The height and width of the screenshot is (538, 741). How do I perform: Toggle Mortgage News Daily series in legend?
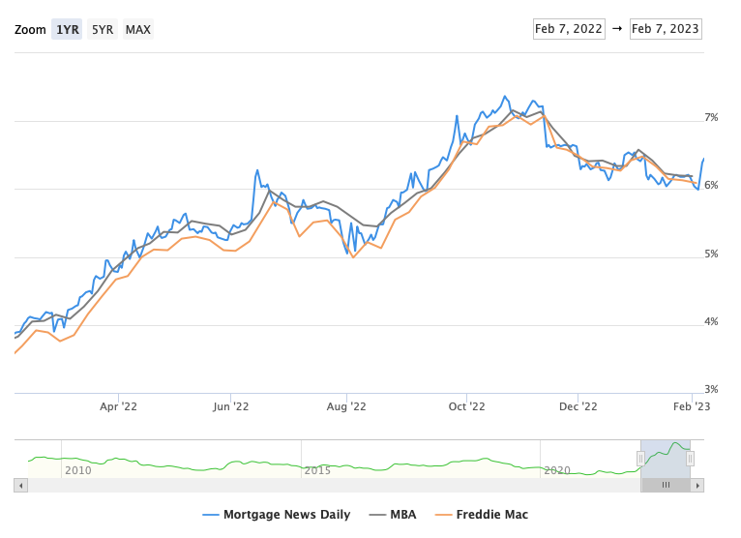click(x=286, y=515)
